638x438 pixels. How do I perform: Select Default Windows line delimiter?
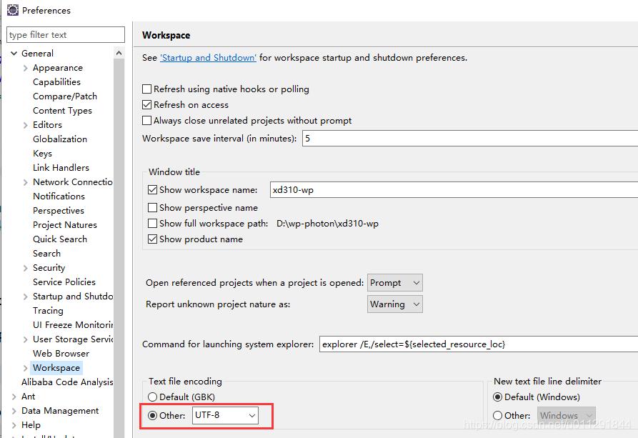point(497,397)
